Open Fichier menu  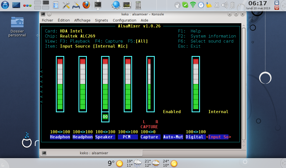[x=47, y=20]
